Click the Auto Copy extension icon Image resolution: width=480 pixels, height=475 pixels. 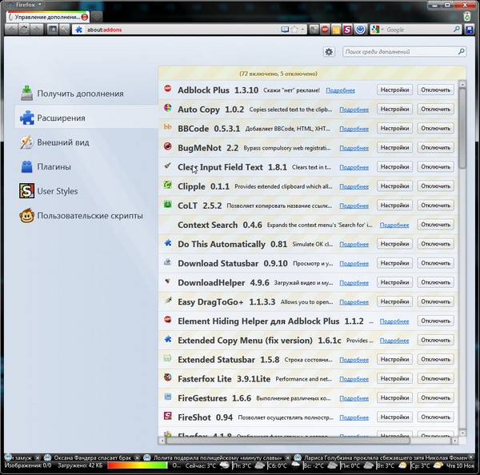coord(167,108)
